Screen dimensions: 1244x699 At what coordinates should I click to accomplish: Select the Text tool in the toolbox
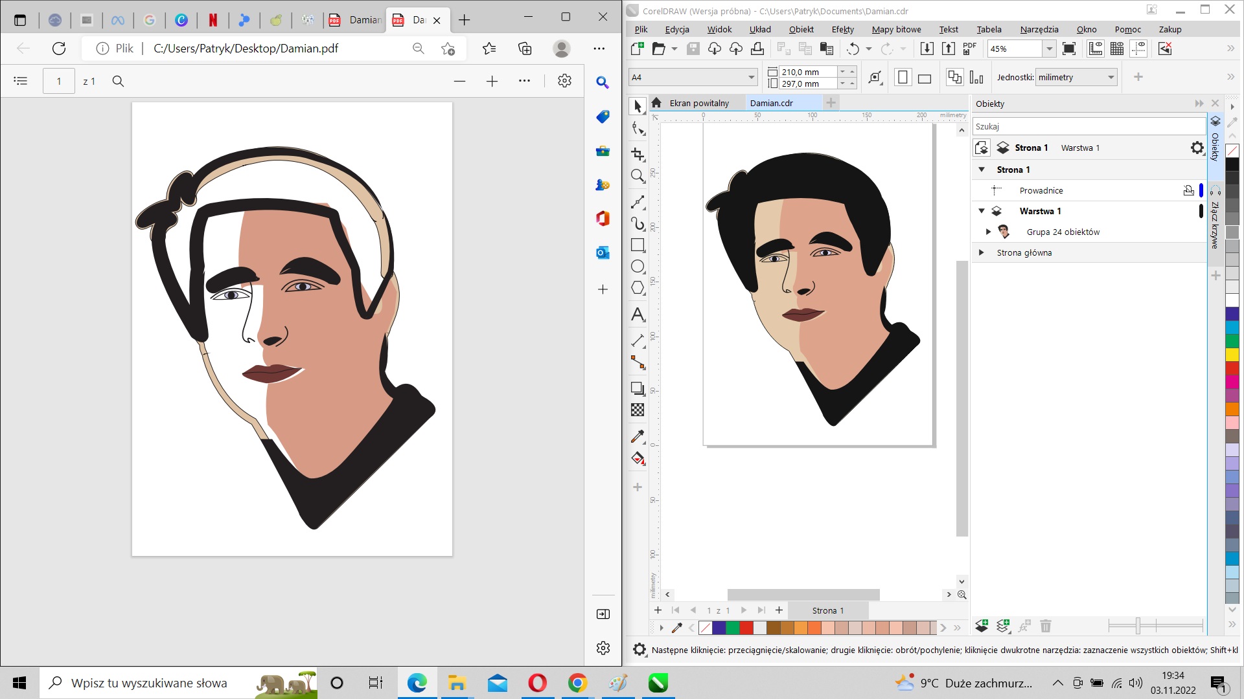[638, 315]
